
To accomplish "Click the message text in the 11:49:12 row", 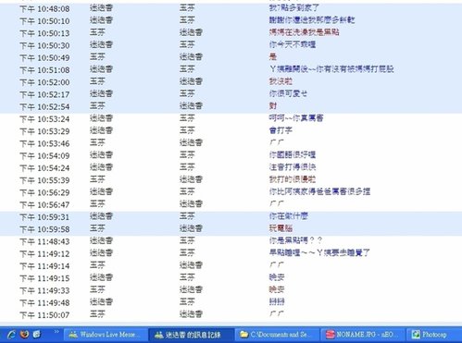I will pyautogui.click(x=319, y=252).
